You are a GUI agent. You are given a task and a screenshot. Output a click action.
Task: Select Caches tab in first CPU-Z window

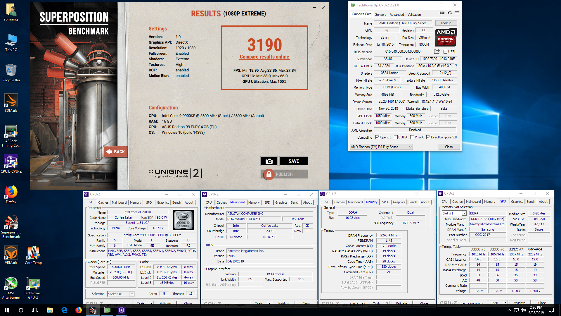point(103,202)
